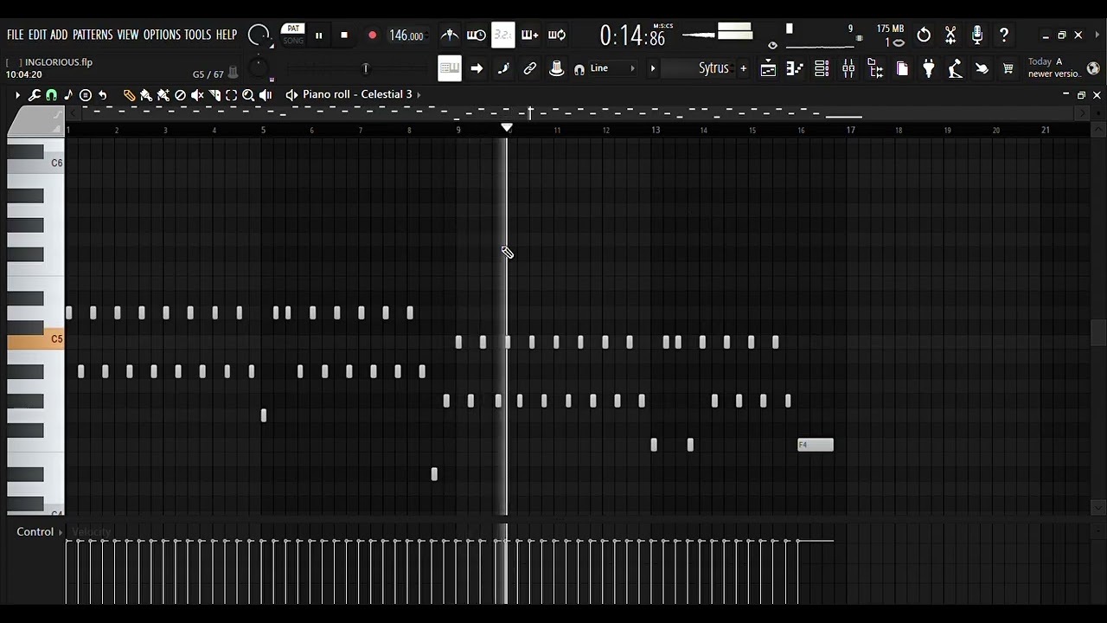This screenshot has height=623, width=1107.
Task: Click the song position slider handle
Action: 366,68
